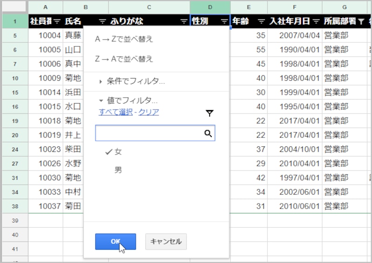Screen dimensions: 372x263
Task: Select column F header
Action: tap(295, 7)
